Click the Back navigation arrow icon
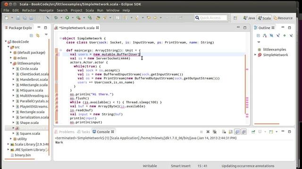The image size is (302, 169). coord(155,18)
